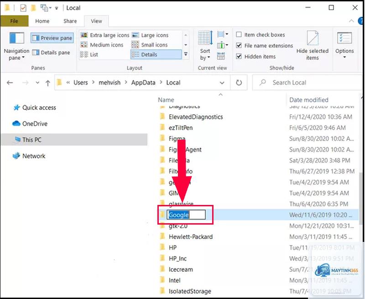The height and width of the screenshot is (299, 365).
Task: Go forward using the Forward arrow
Action: (26, 83)
